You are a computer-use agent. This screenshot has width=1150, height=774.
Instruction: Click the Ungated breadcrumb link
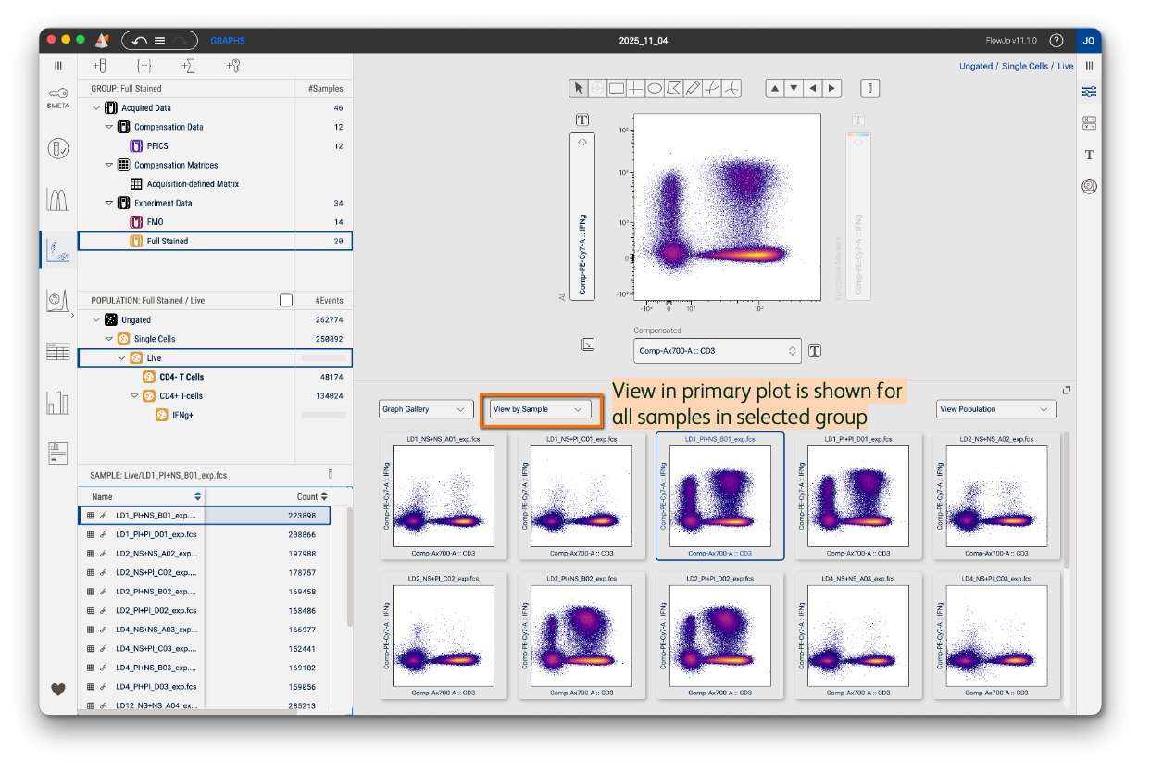tap(975, 67)
